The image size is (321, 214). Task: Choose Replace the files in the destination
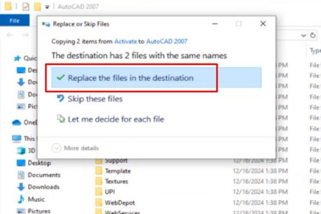pos(156,78)
